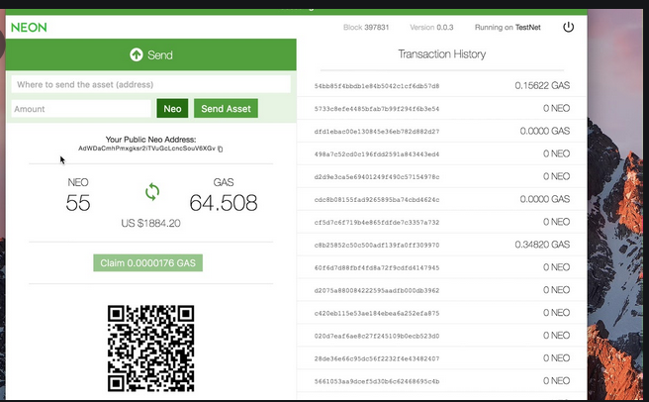Click the 0.34820 GAS amount
Image resolution: width=649 pixels, height=402 pixels.
[x=542, y=245]
